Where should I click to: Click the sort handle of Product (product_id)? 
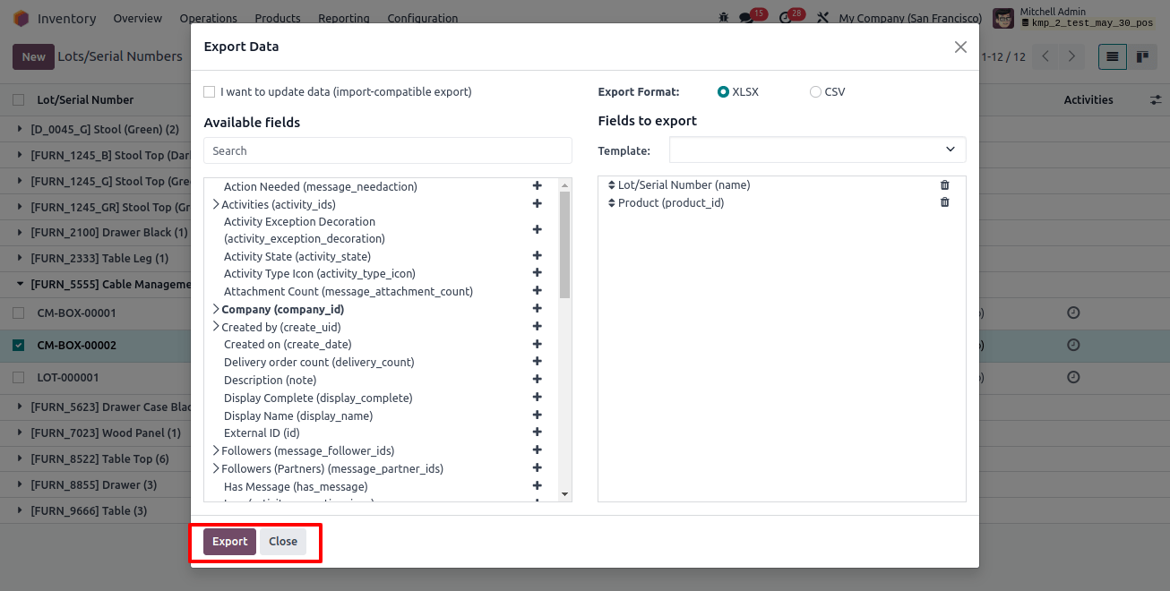(x=612, y=203)
